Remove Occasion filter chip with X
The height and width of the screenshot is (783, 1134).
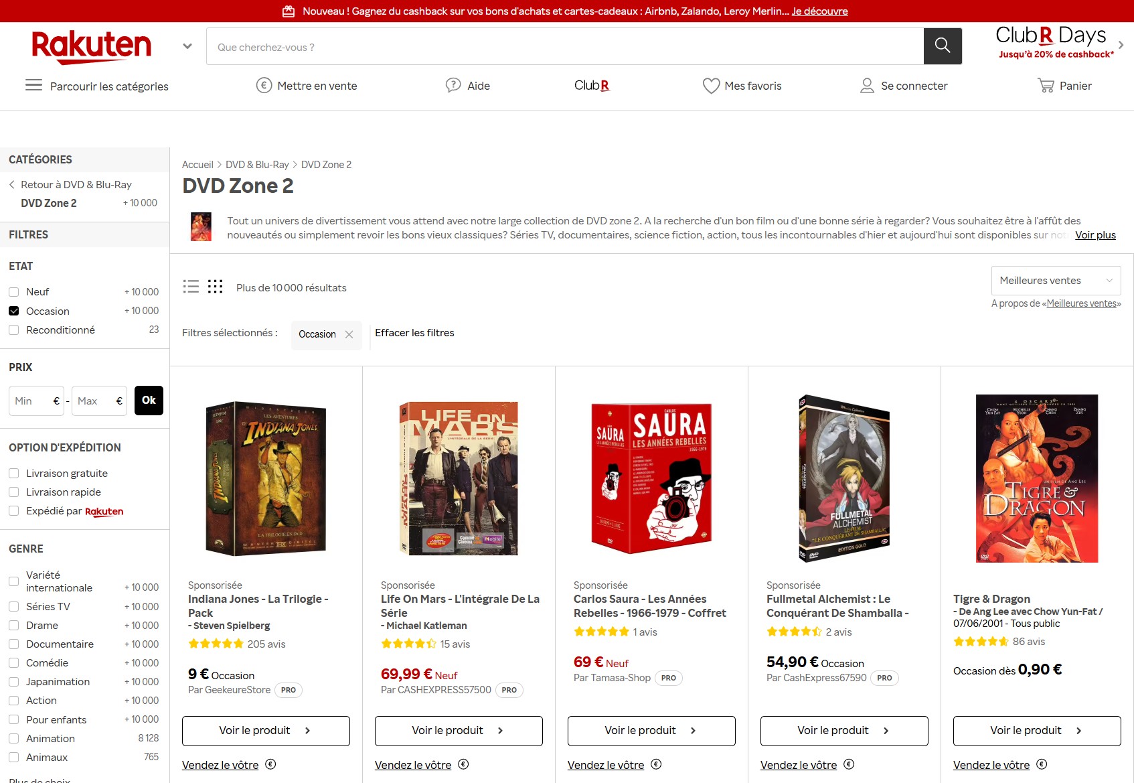pyautogui.click(x=349, y=334)
